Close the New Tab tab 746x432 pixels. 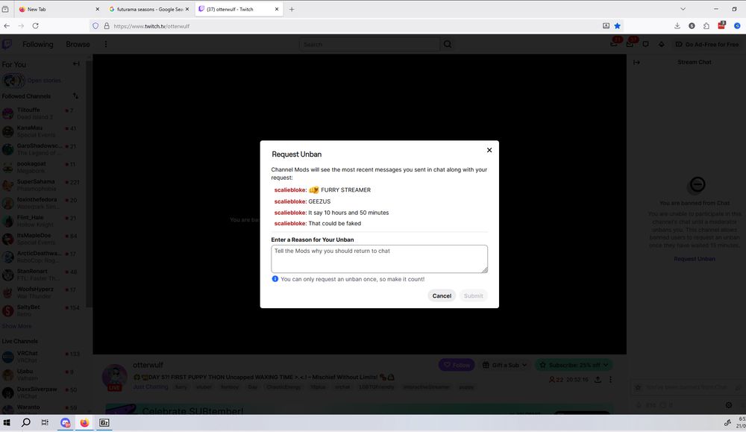click(x=98, y=9)
